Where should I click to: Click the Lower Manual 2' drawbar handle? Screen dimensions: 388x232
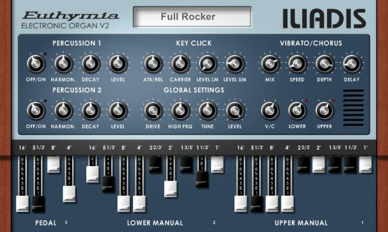170,188
